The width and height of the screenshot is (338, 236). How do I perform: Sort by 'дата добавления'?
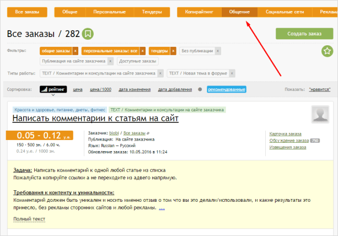coord(175,89)
